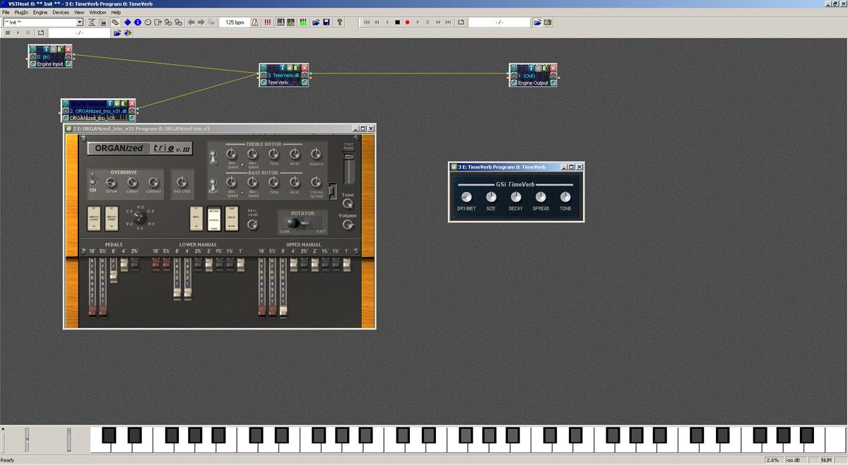
Task: Click the open folder icon beside the blue floppy disk
Action: point(315,23)
